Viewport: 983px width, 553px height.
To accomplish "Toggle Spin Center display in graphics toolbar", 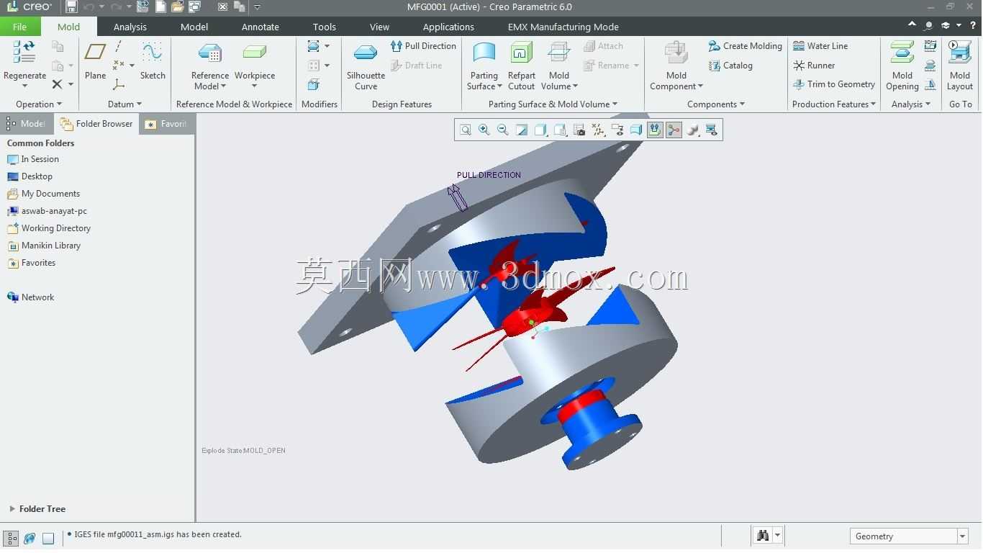I will click(x=674, y=130).
